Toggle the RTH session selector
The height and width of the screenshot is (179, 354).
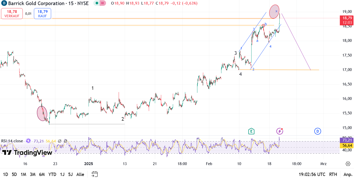pos(333,174)
